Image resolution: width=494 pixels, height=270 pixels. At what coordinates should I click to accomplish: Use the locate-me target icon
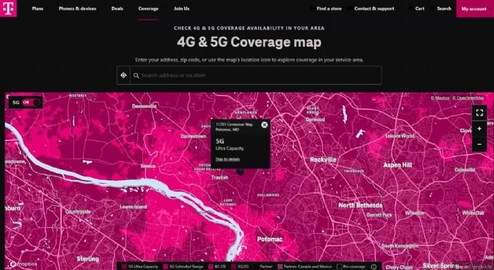pos(124,75)
